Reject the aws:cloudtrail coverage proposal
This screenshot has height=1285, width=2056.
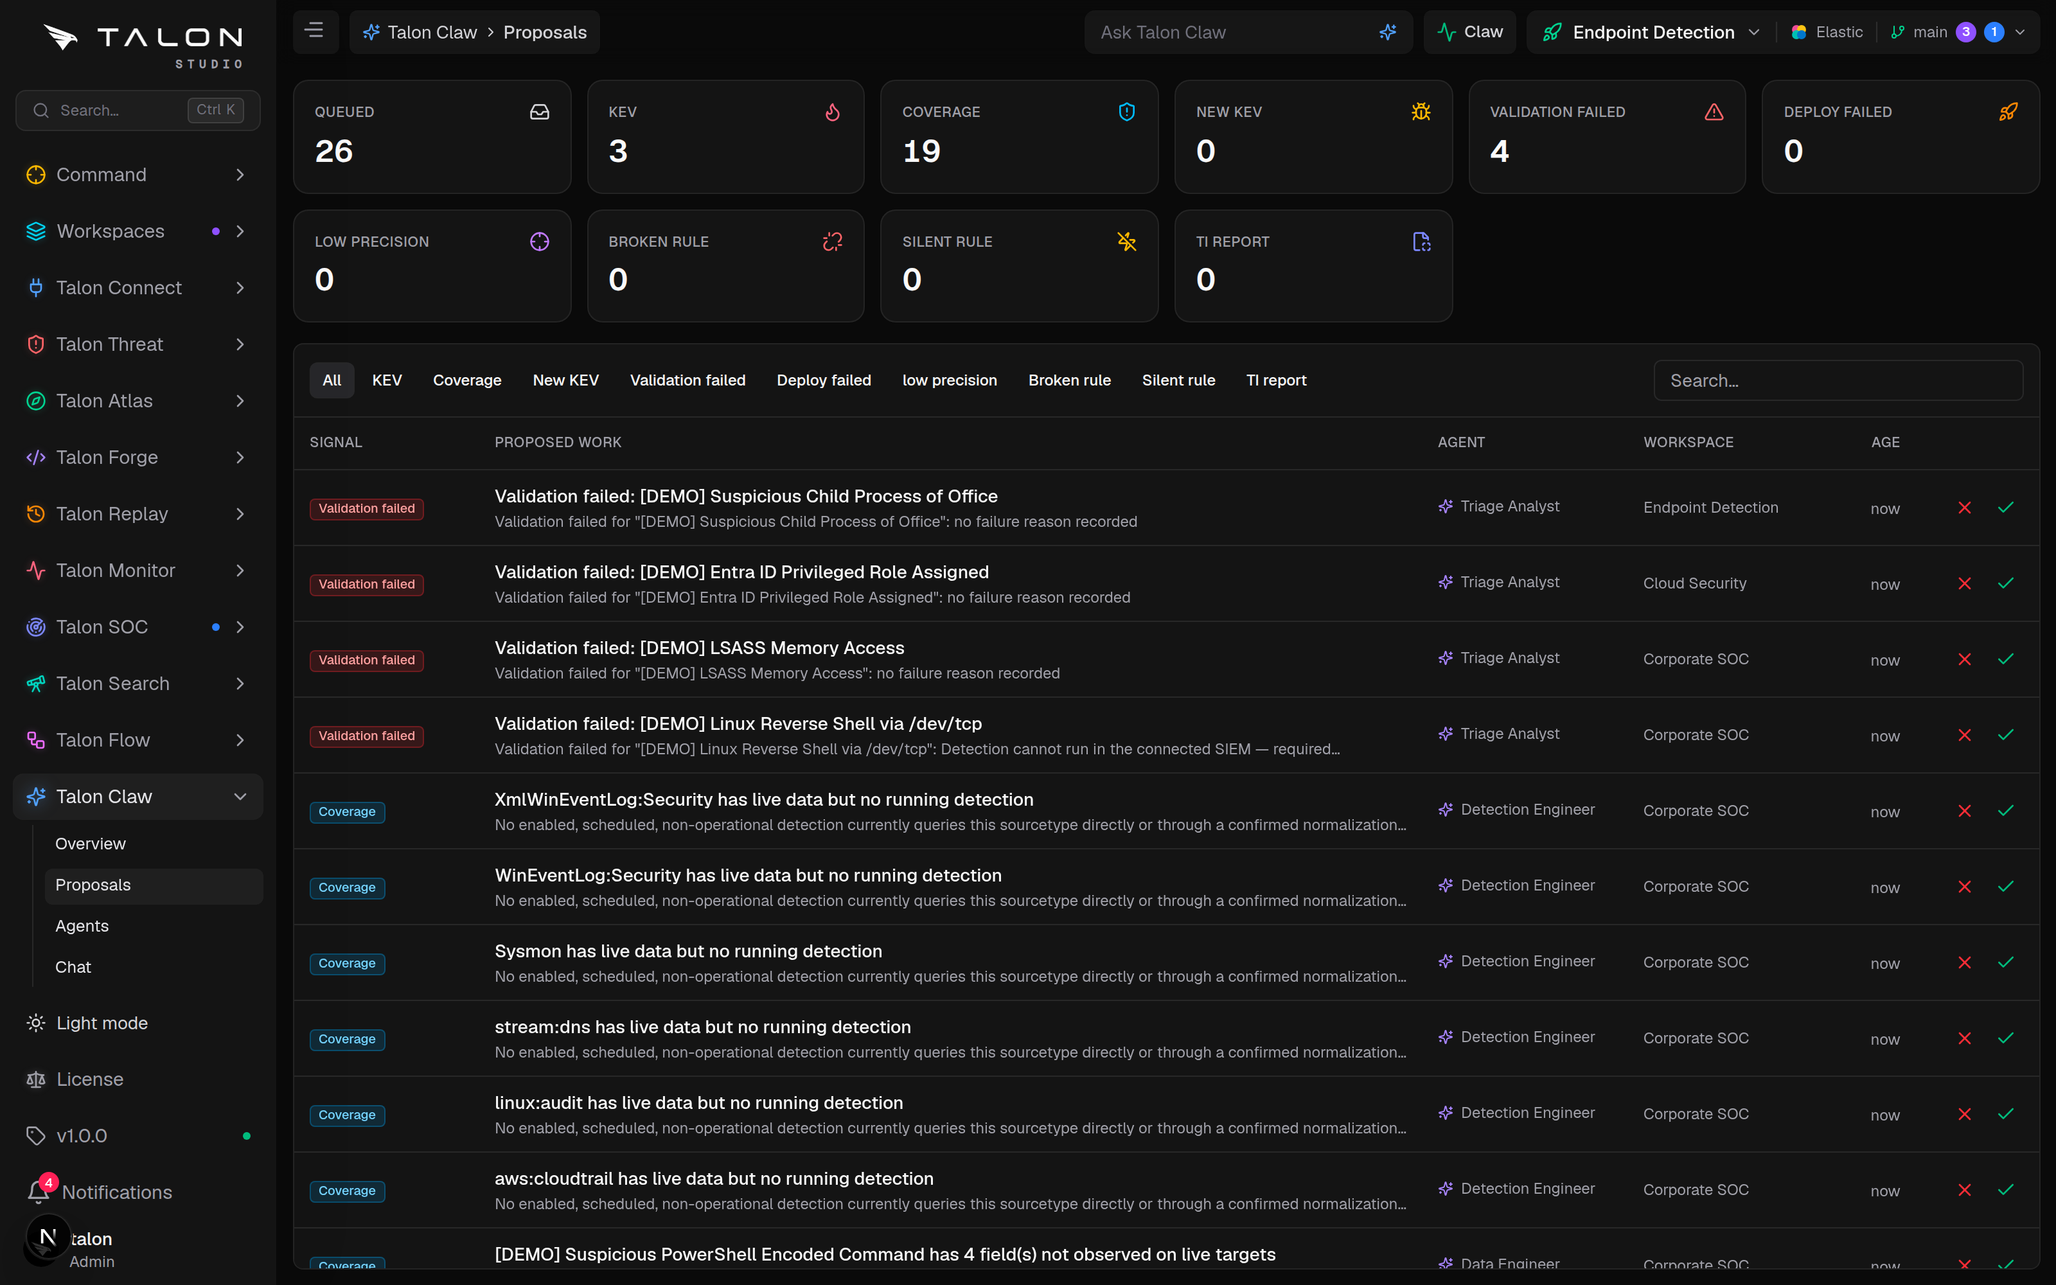click(1964, 1190)
